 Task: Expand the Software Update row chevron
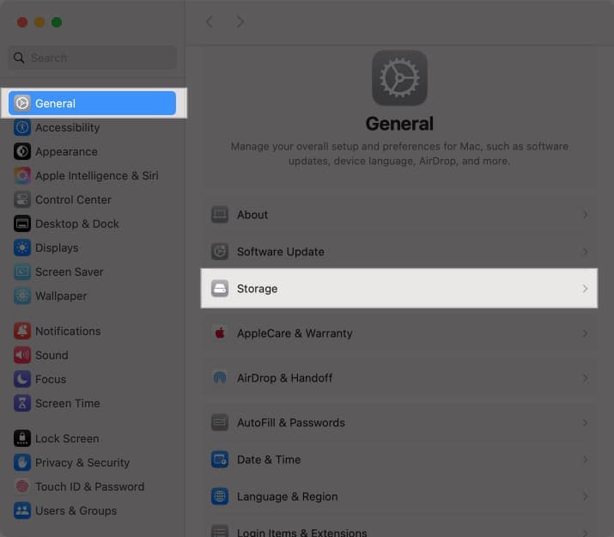tap(585, 252)
